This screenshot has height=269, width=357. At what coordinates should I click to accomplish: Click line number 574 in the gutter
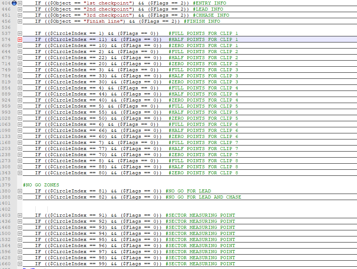pos(6,39)
